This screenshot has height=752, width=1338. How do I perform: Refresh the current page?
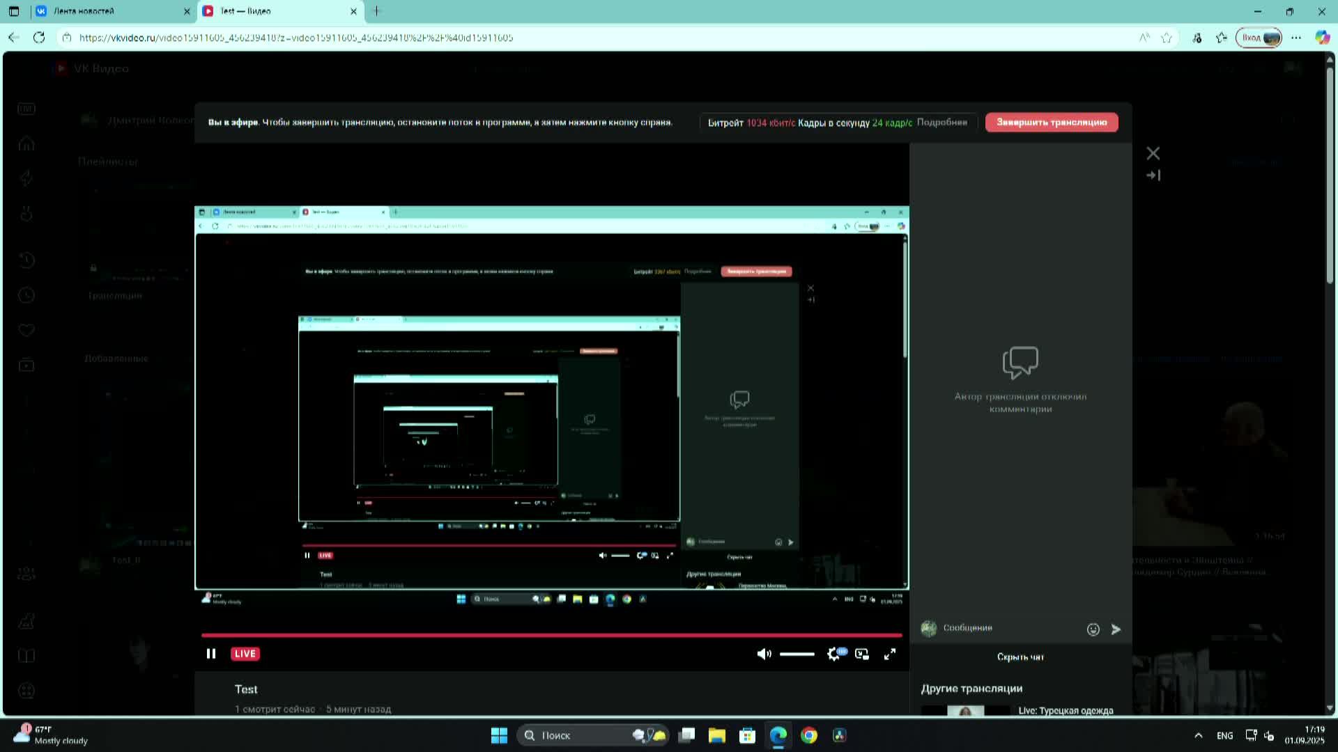[39, 38]
